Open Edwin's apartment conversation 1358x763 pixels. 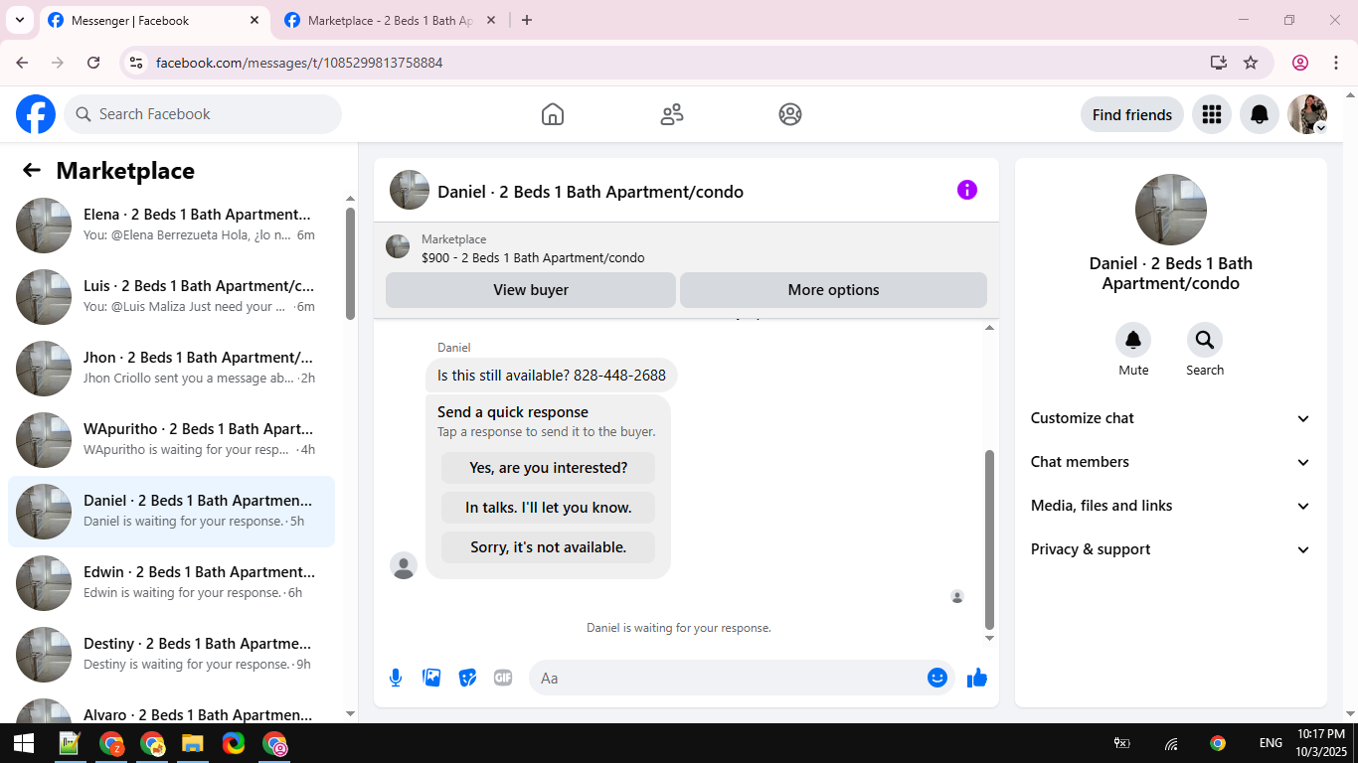pos(171,583)
